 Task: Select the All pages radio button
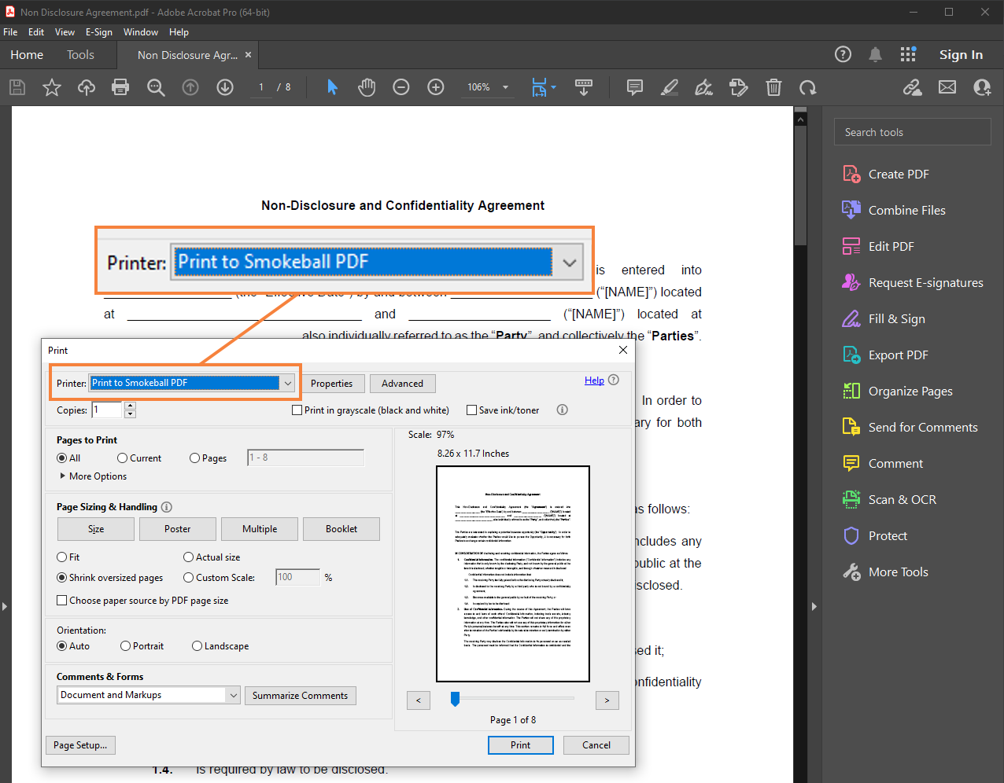click(x=61, y=458)
